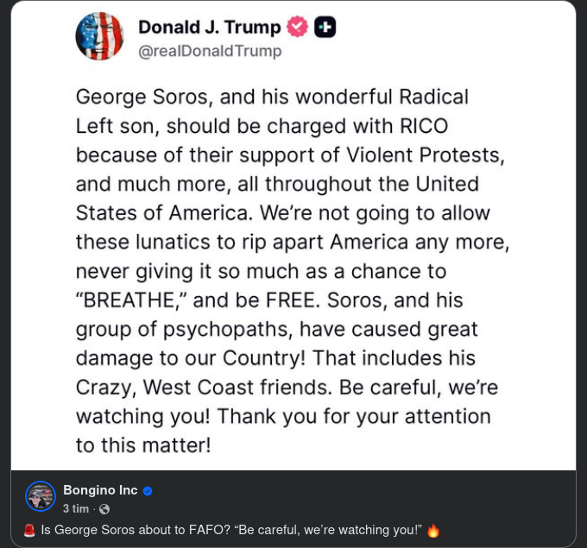Image resolution: width=587 pixels, height=548 pixels.
Task: Click the black plus badge icon
Action: tap(325, 27)
